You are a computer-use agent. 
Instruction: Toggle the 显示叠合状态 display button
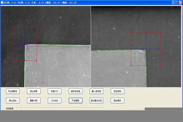(x=96, y=100)
